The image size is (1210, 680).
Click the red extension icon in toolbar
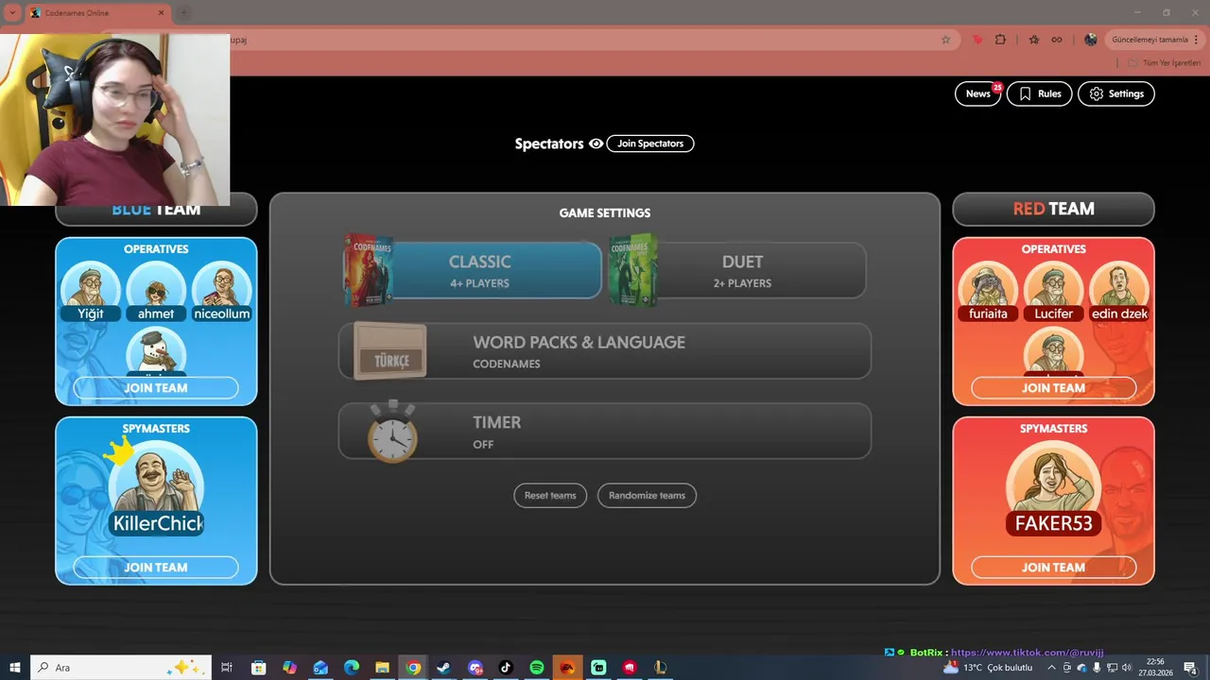coord(977,40)
